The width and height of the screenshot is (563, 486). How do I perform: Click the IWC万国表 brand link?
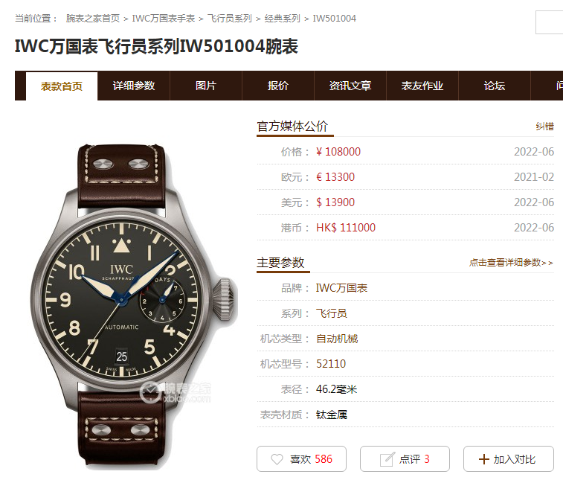pyautogui.click(x=341, y=288)
